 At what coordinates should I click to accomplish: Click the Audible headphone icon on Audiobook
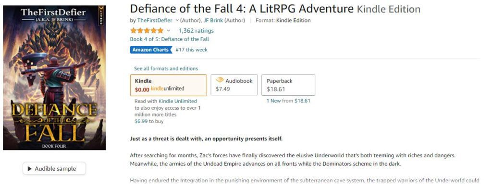(220, 80)
